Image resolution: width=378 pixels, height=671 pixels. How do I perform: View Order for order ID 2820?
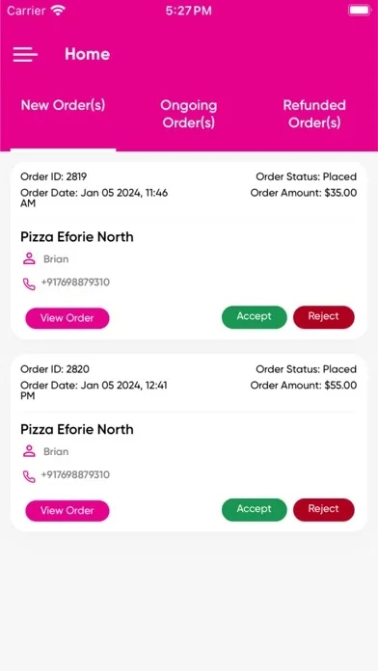click(67, 511)
